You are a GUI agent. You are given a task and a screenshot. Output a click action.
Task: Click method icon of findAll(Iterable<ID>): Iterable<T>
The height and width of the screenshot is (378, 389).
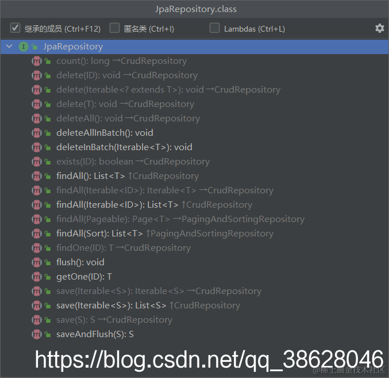click(x=36, y=191)
